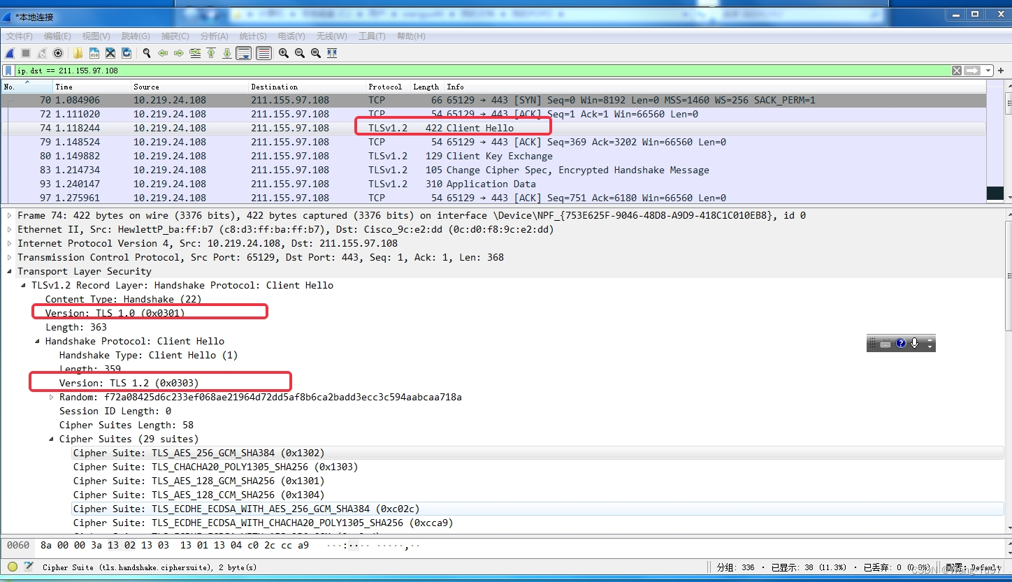This screenshot has width=1012, height=582.
Task: Find a packet using the magnifier icon
Action: coord(147,53)
